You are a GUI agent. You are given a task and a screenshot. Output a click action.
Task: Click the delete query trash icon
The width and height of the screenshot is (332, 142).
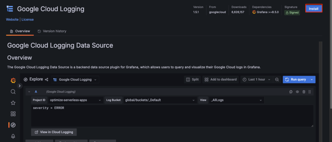[x=304, y=92]
